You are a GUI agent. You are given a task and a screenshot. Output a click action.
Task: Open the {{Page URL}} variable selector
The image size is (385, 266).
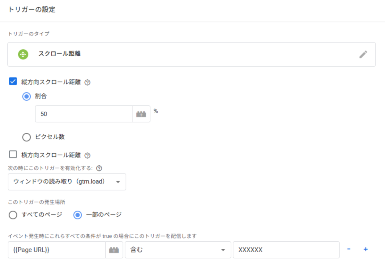pyautogui.click(x=56, y=250)
